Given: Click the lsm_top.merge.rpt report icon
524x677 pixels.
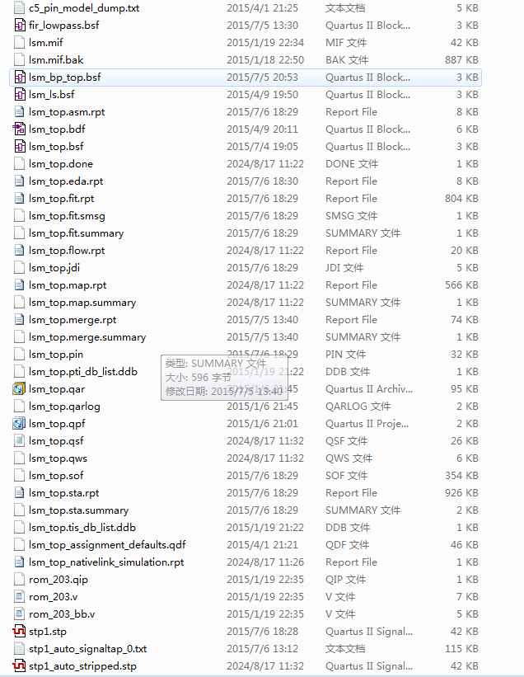Looking at the screenshot, I should click(x=20, y=319).
